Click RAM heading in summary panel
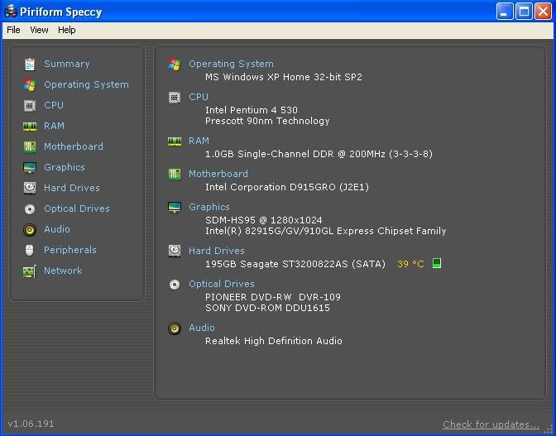 [199, 141]
